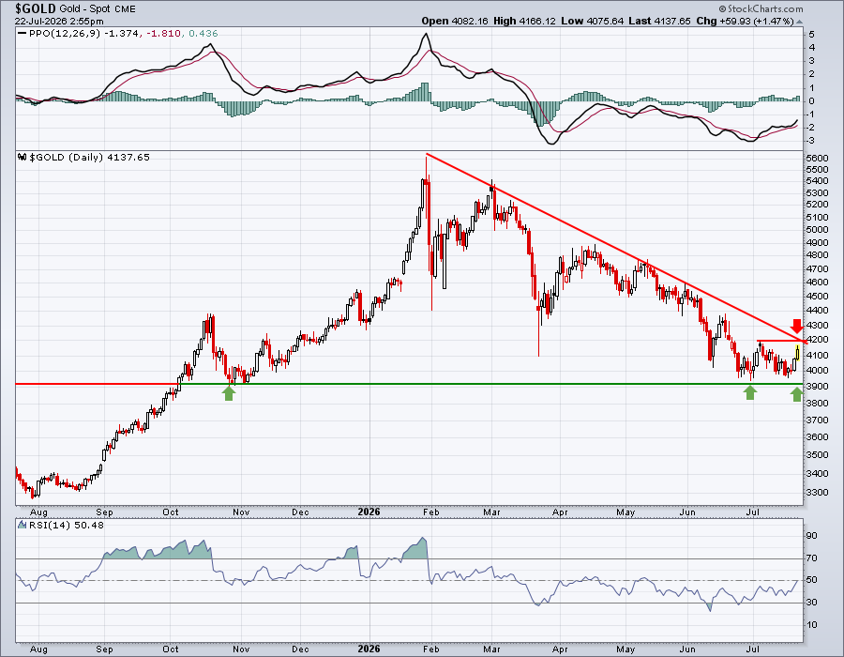Click the rightmost green up arrow at support
This screenshot has height=657, width=844.
tap(796, 394)
